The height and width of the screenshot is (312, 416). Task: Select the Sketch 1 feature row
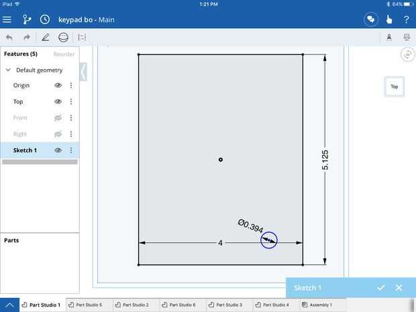pyautogui.click(x=40, y=150)
